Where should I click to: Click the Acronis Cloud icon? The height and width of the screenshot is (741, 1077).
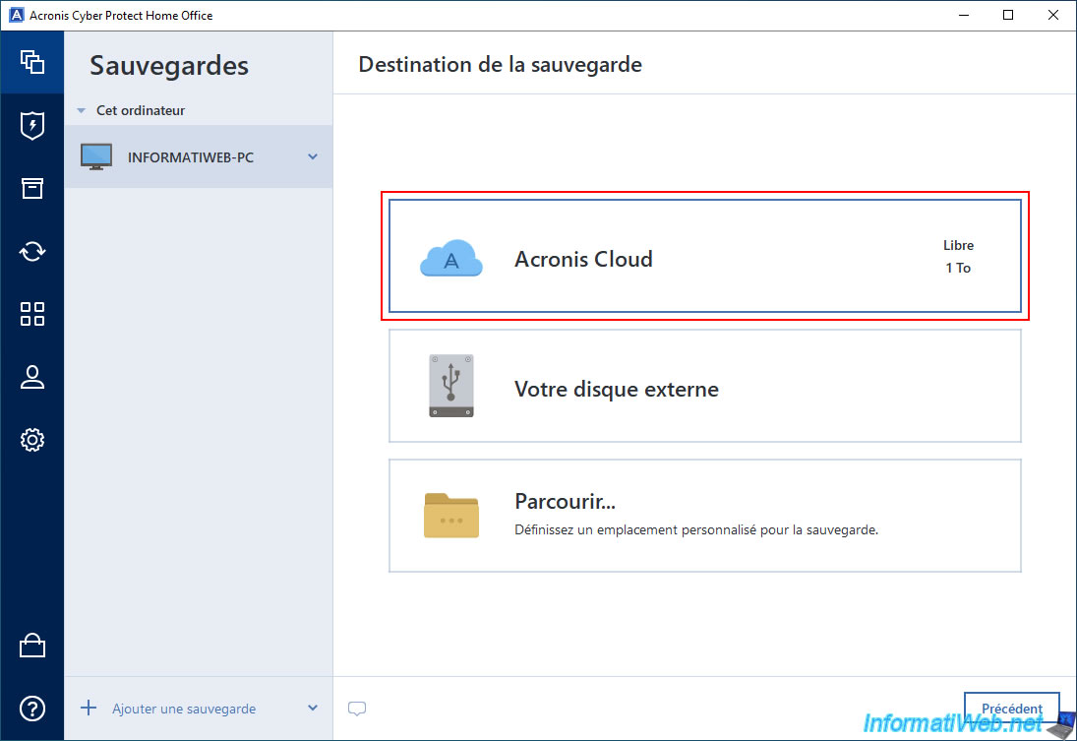coord(451,258)
